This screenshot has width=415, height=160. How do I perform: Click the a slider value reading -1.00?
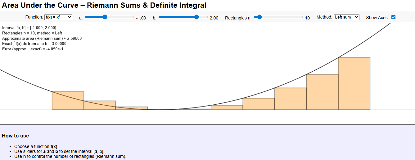click(141, 18)
